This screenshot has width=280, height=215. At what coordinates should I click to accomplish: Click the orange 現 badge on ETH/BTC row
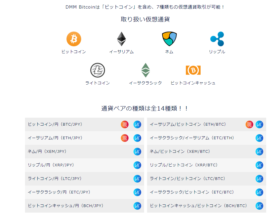(249, 124)
